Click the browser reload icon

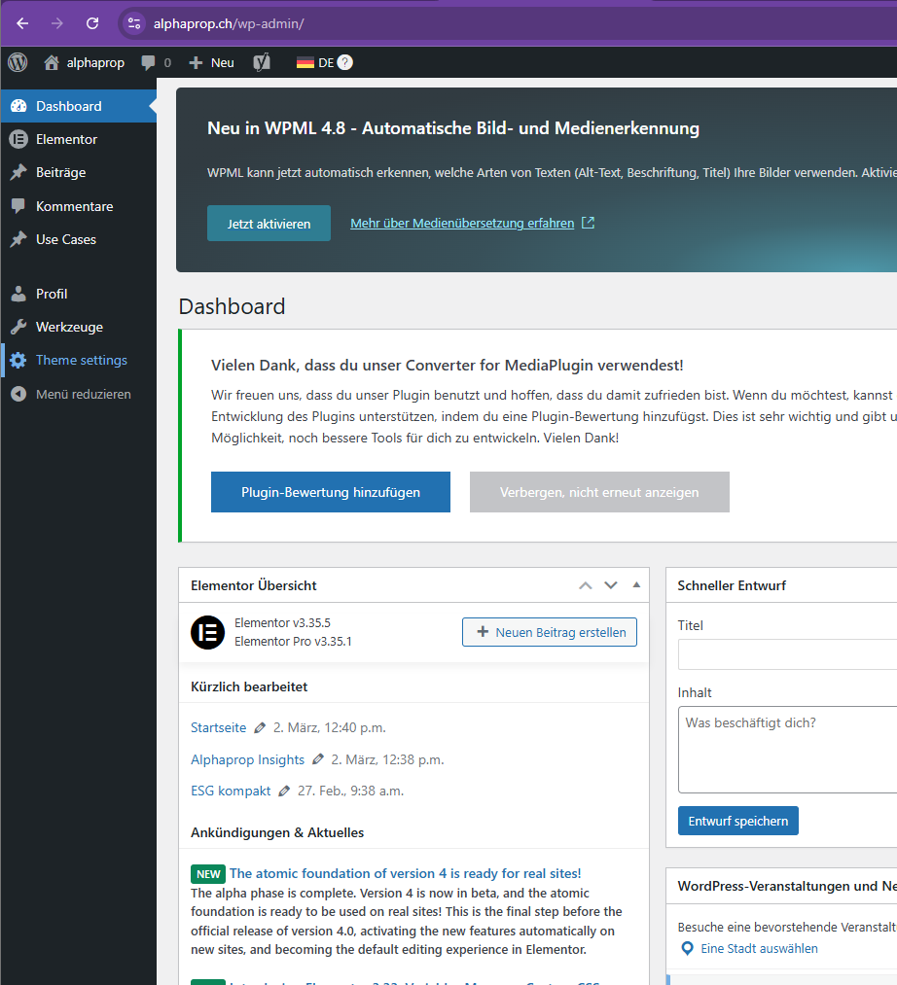tap(92, 23)
